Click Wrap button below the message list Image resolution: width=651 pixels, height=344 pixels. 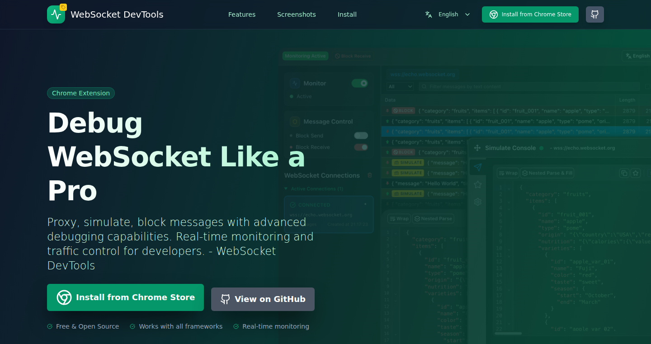399,219
